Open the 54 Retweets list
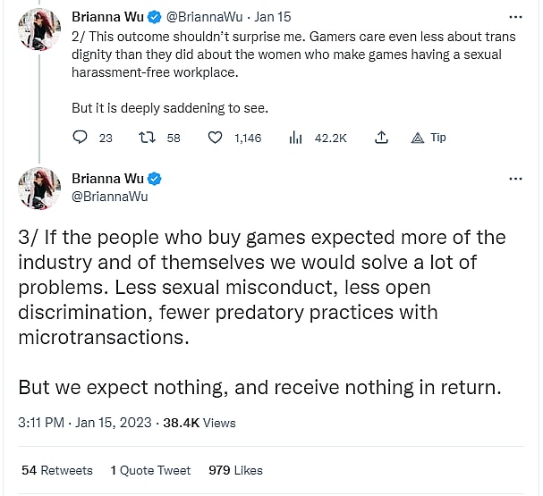 56,469
